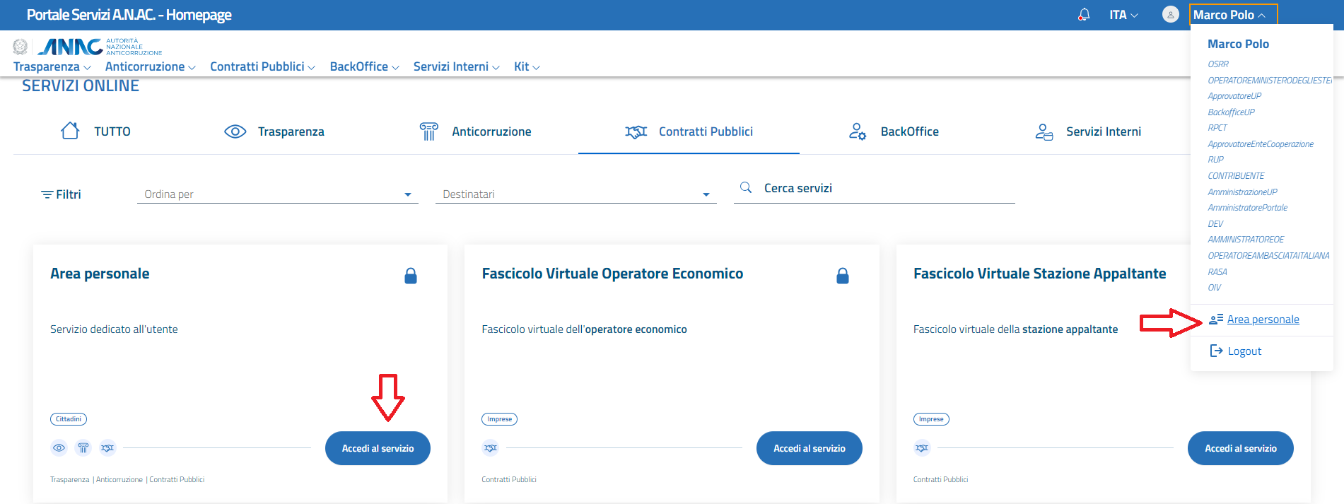Select the Anticorruzione services tab
Screen dimensions: 1344x504
click(475, 131)
